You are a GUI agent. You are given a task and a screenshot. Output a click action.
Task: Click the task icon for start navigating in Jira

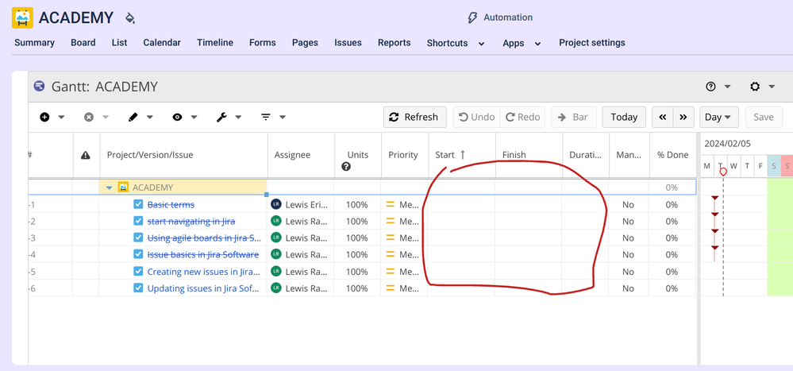139,221
